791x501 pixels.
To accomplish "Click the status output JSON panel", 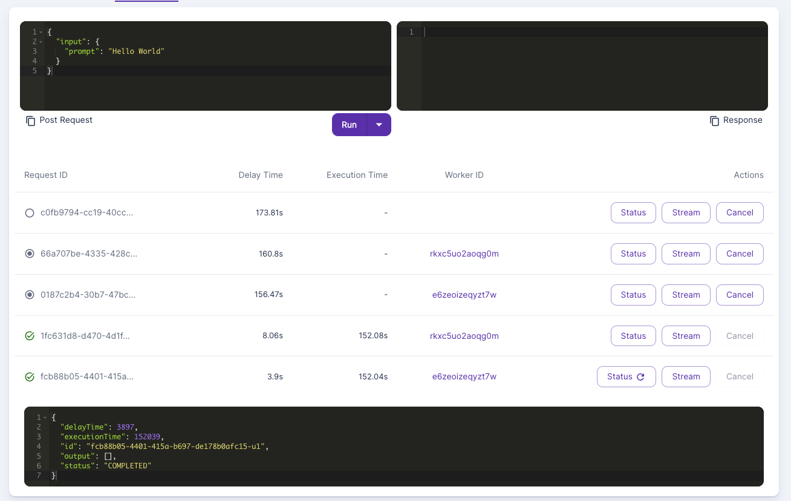I will (394, 447).
